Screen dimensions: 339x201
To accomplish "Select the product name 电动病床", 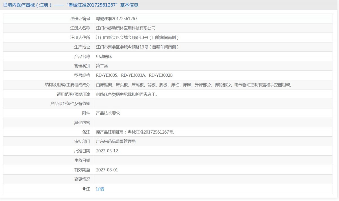I will [x=104, y=56].
